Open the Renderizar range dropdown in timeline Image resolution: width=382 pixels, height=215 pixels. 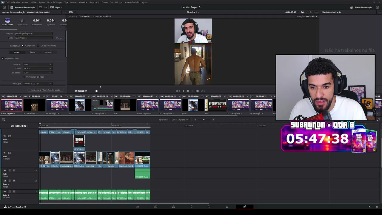click(x=180, y=120)
